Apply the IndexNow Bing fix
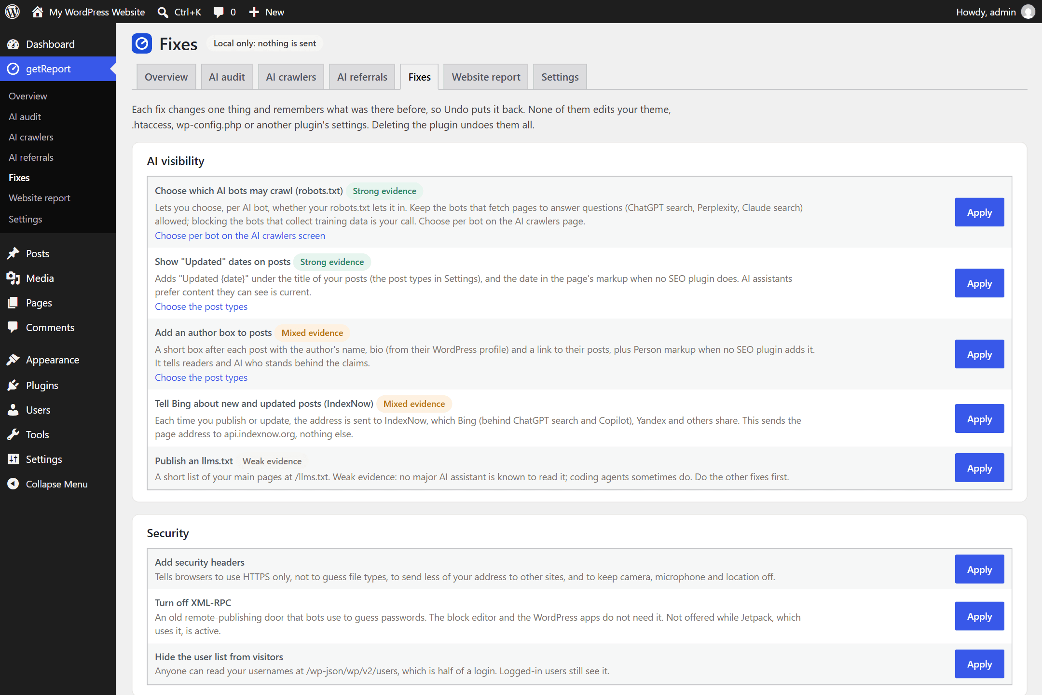 (980, 419)
